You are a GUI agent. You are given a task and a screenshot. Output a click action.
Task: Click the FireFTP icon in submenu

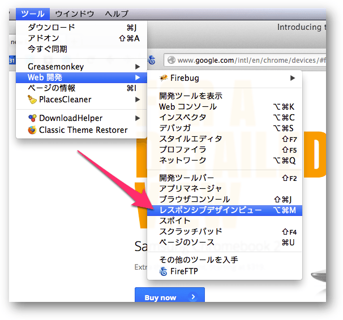click(x=164, y=271)
